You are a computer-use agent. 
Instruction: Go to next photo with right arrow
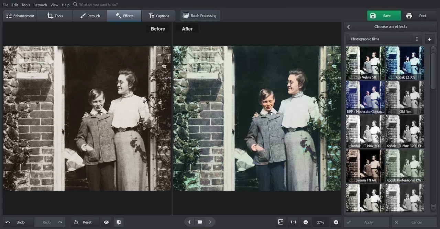pos(210,222)
